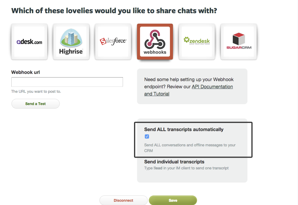Select the SugarCRM integration tile
Viewport: 298px width, 205px height.
point(239,42)
